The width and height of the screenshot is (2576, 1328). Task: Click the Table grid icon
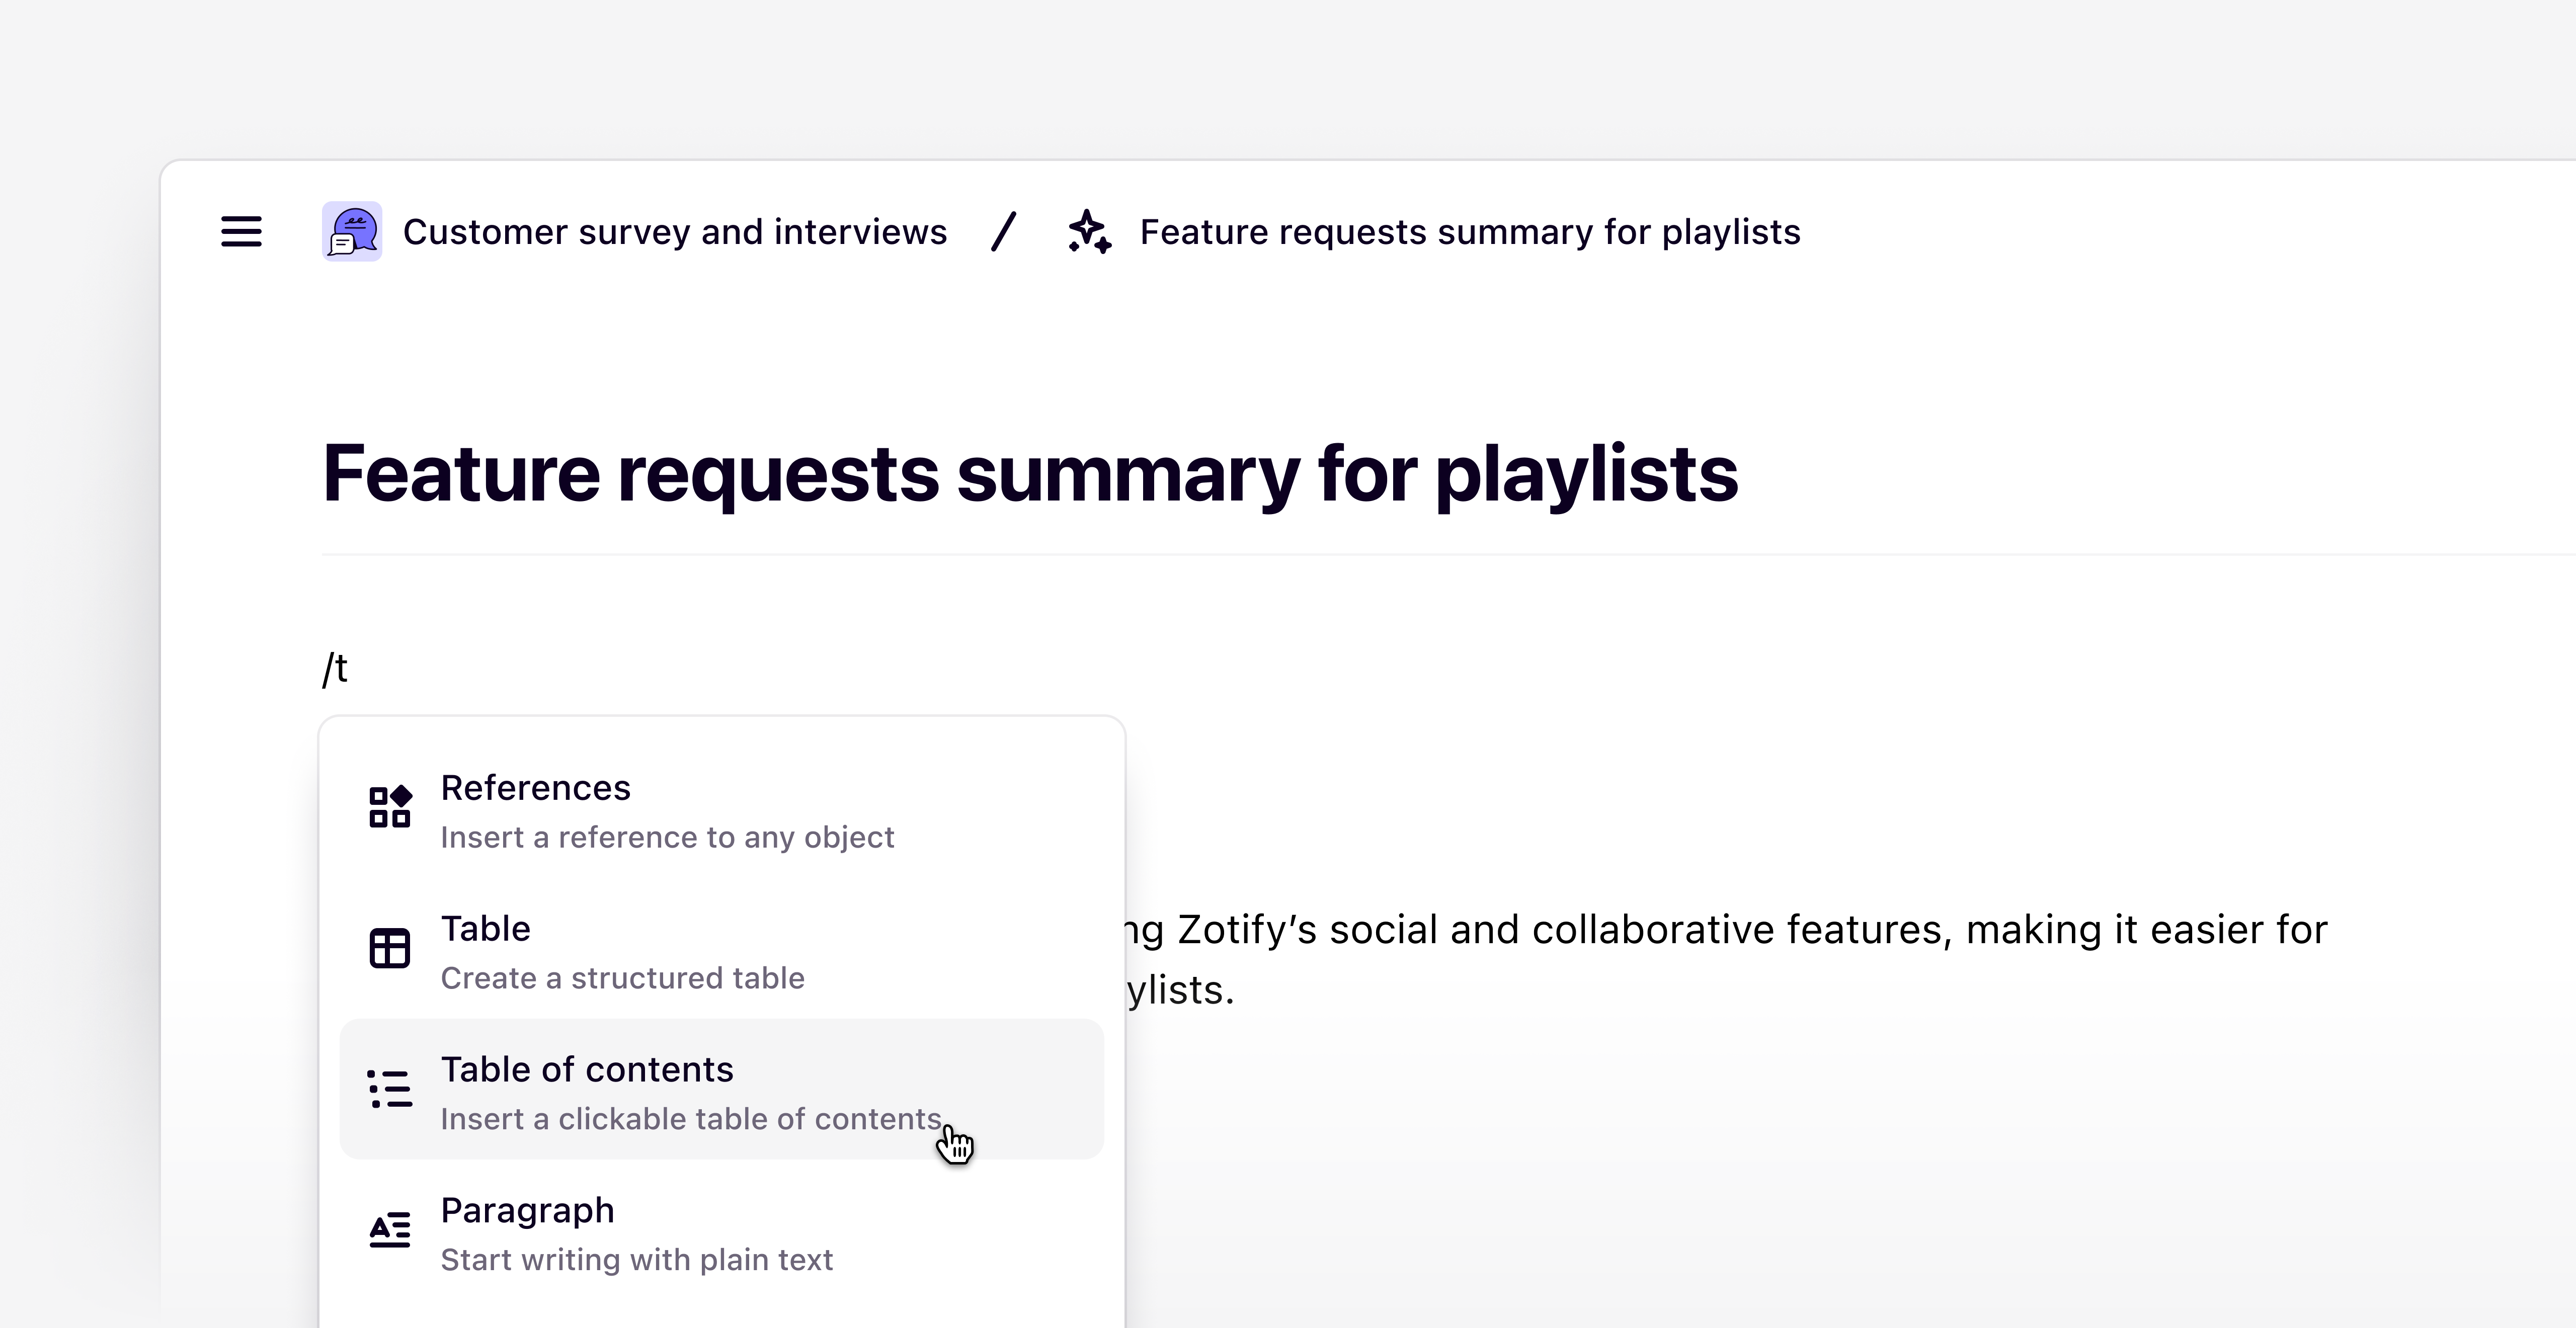390,948
